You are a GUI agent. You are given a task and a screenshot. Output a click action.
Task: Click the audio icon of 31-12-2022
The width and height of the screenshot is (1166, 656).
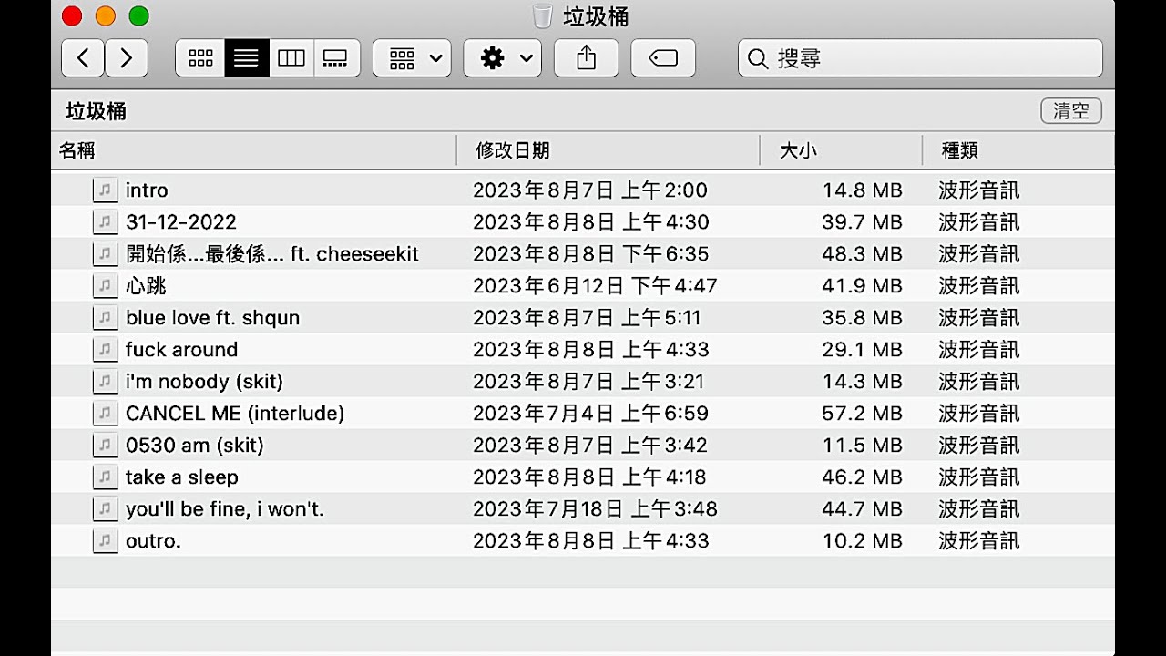(106, 222)
